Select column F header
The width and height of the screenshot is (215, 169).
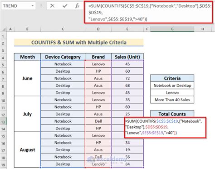(147, 29)
